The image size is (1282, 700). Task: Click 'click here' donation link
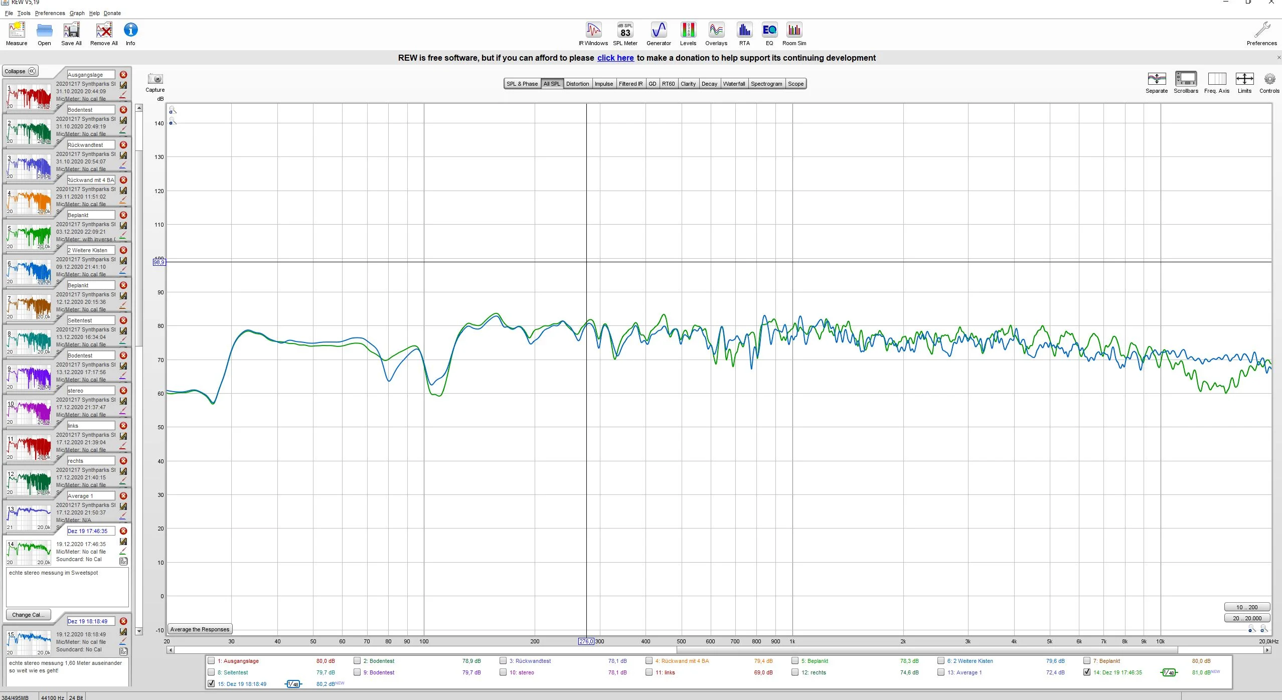pos(615,58)
